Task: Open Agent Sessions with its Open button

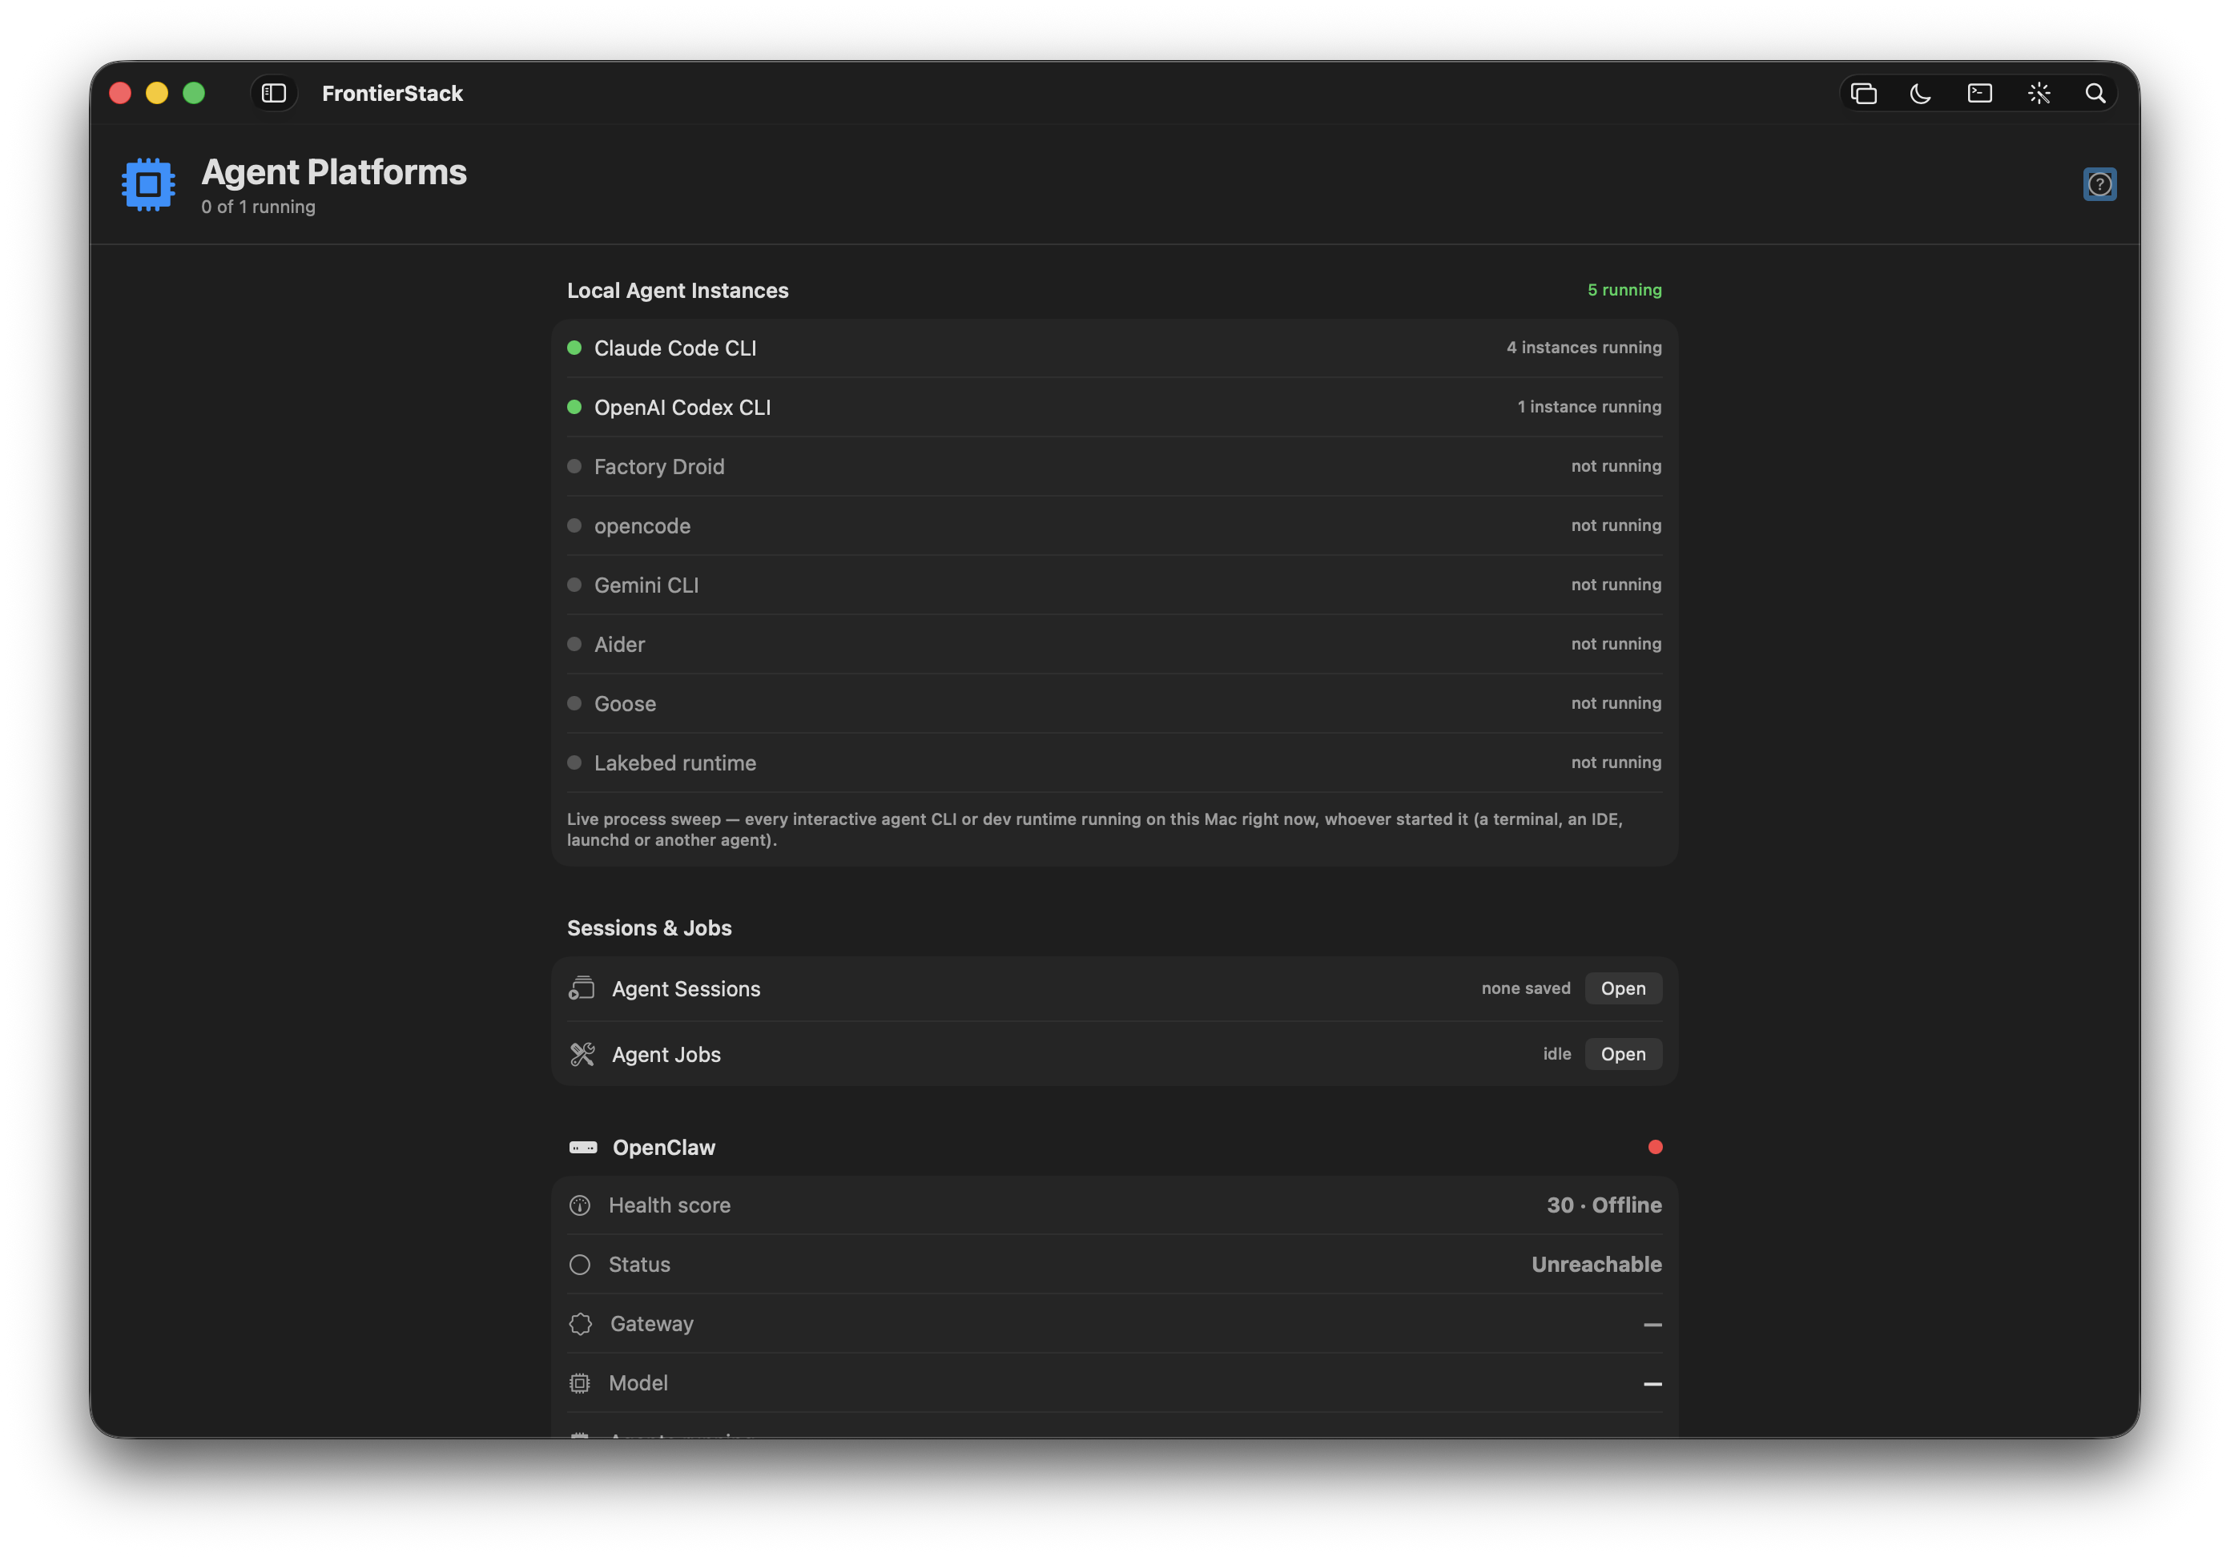Action: click(x=1623, y=988)
